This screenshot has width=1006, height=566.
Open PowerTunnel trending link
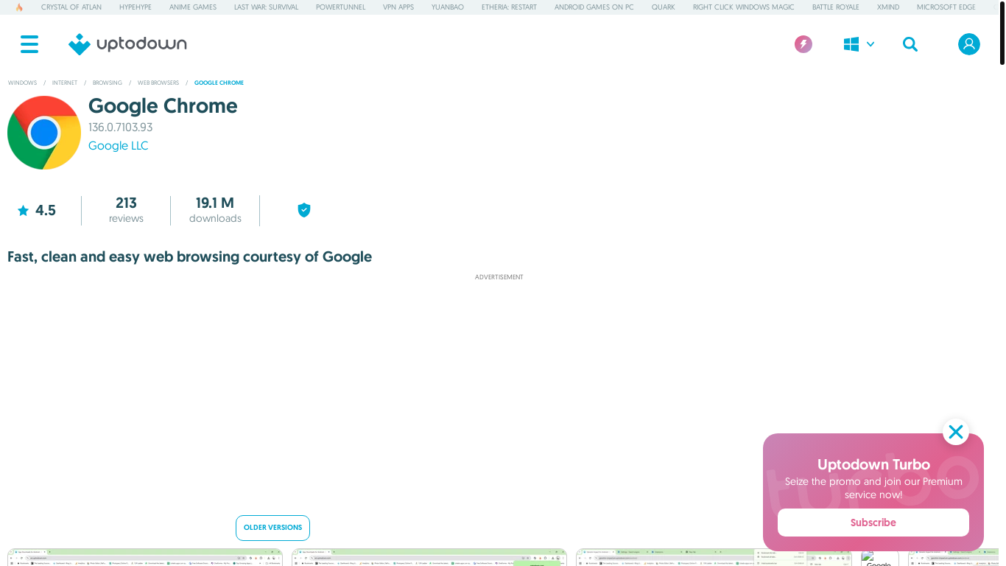340,7
